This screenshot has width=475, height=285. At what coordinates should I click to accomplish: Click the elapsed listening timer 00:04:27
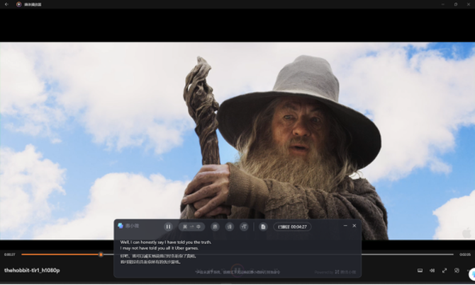(292, 227)
